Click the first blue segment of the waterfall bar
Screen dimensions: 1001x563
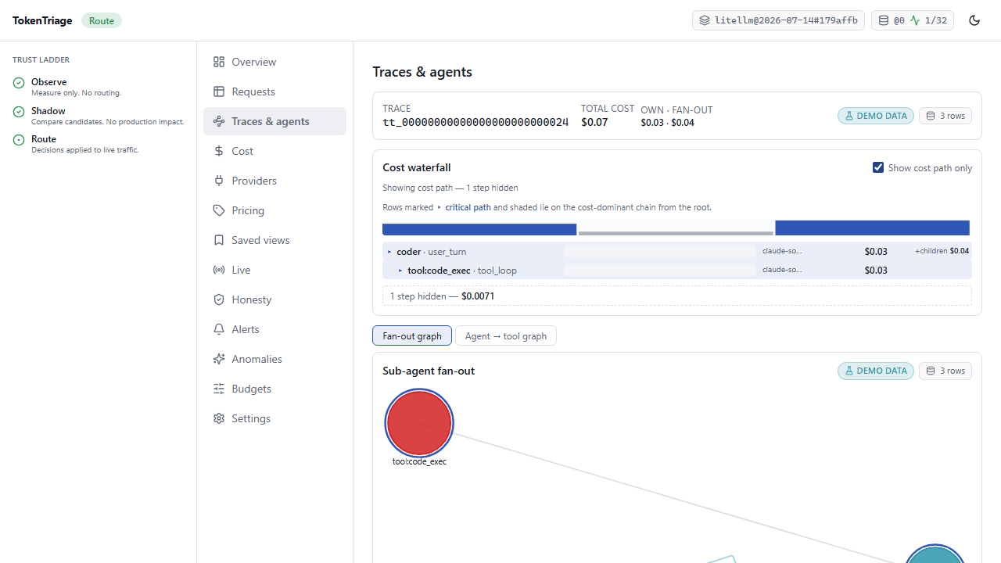coord(479,228)
